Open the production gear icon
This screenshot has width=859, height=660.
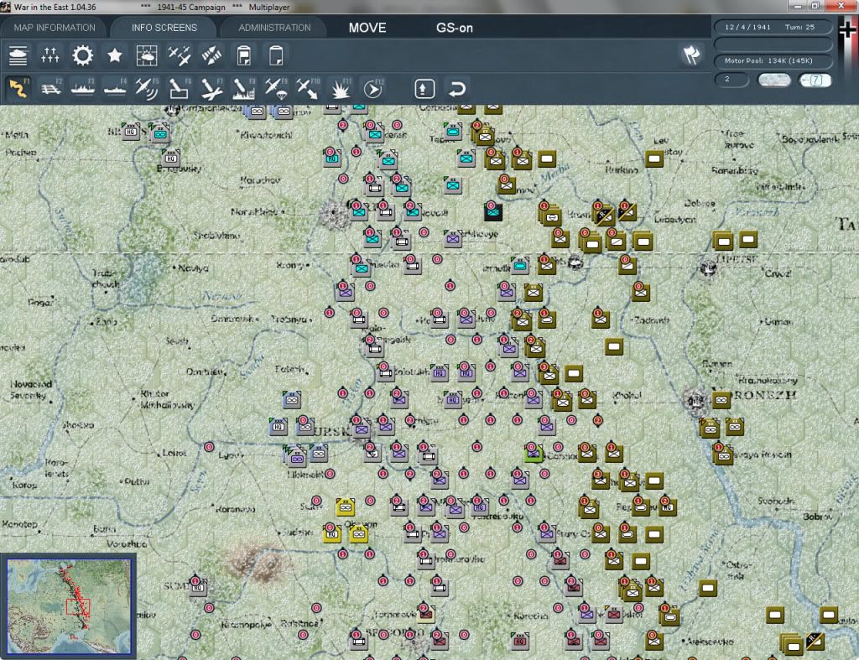[x=83, y=55]
